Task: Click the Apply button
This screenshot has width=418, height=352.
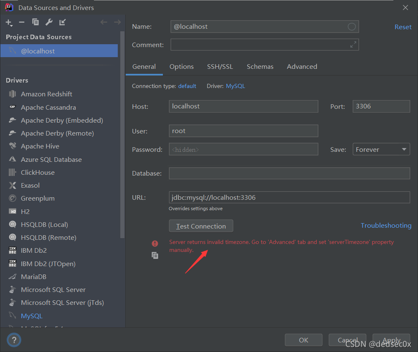Action: 391,340
